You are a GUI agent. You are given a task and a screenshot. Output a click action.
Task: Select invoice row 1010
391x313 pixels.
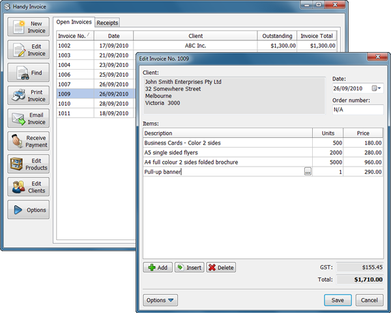click(x=96, y=103)
